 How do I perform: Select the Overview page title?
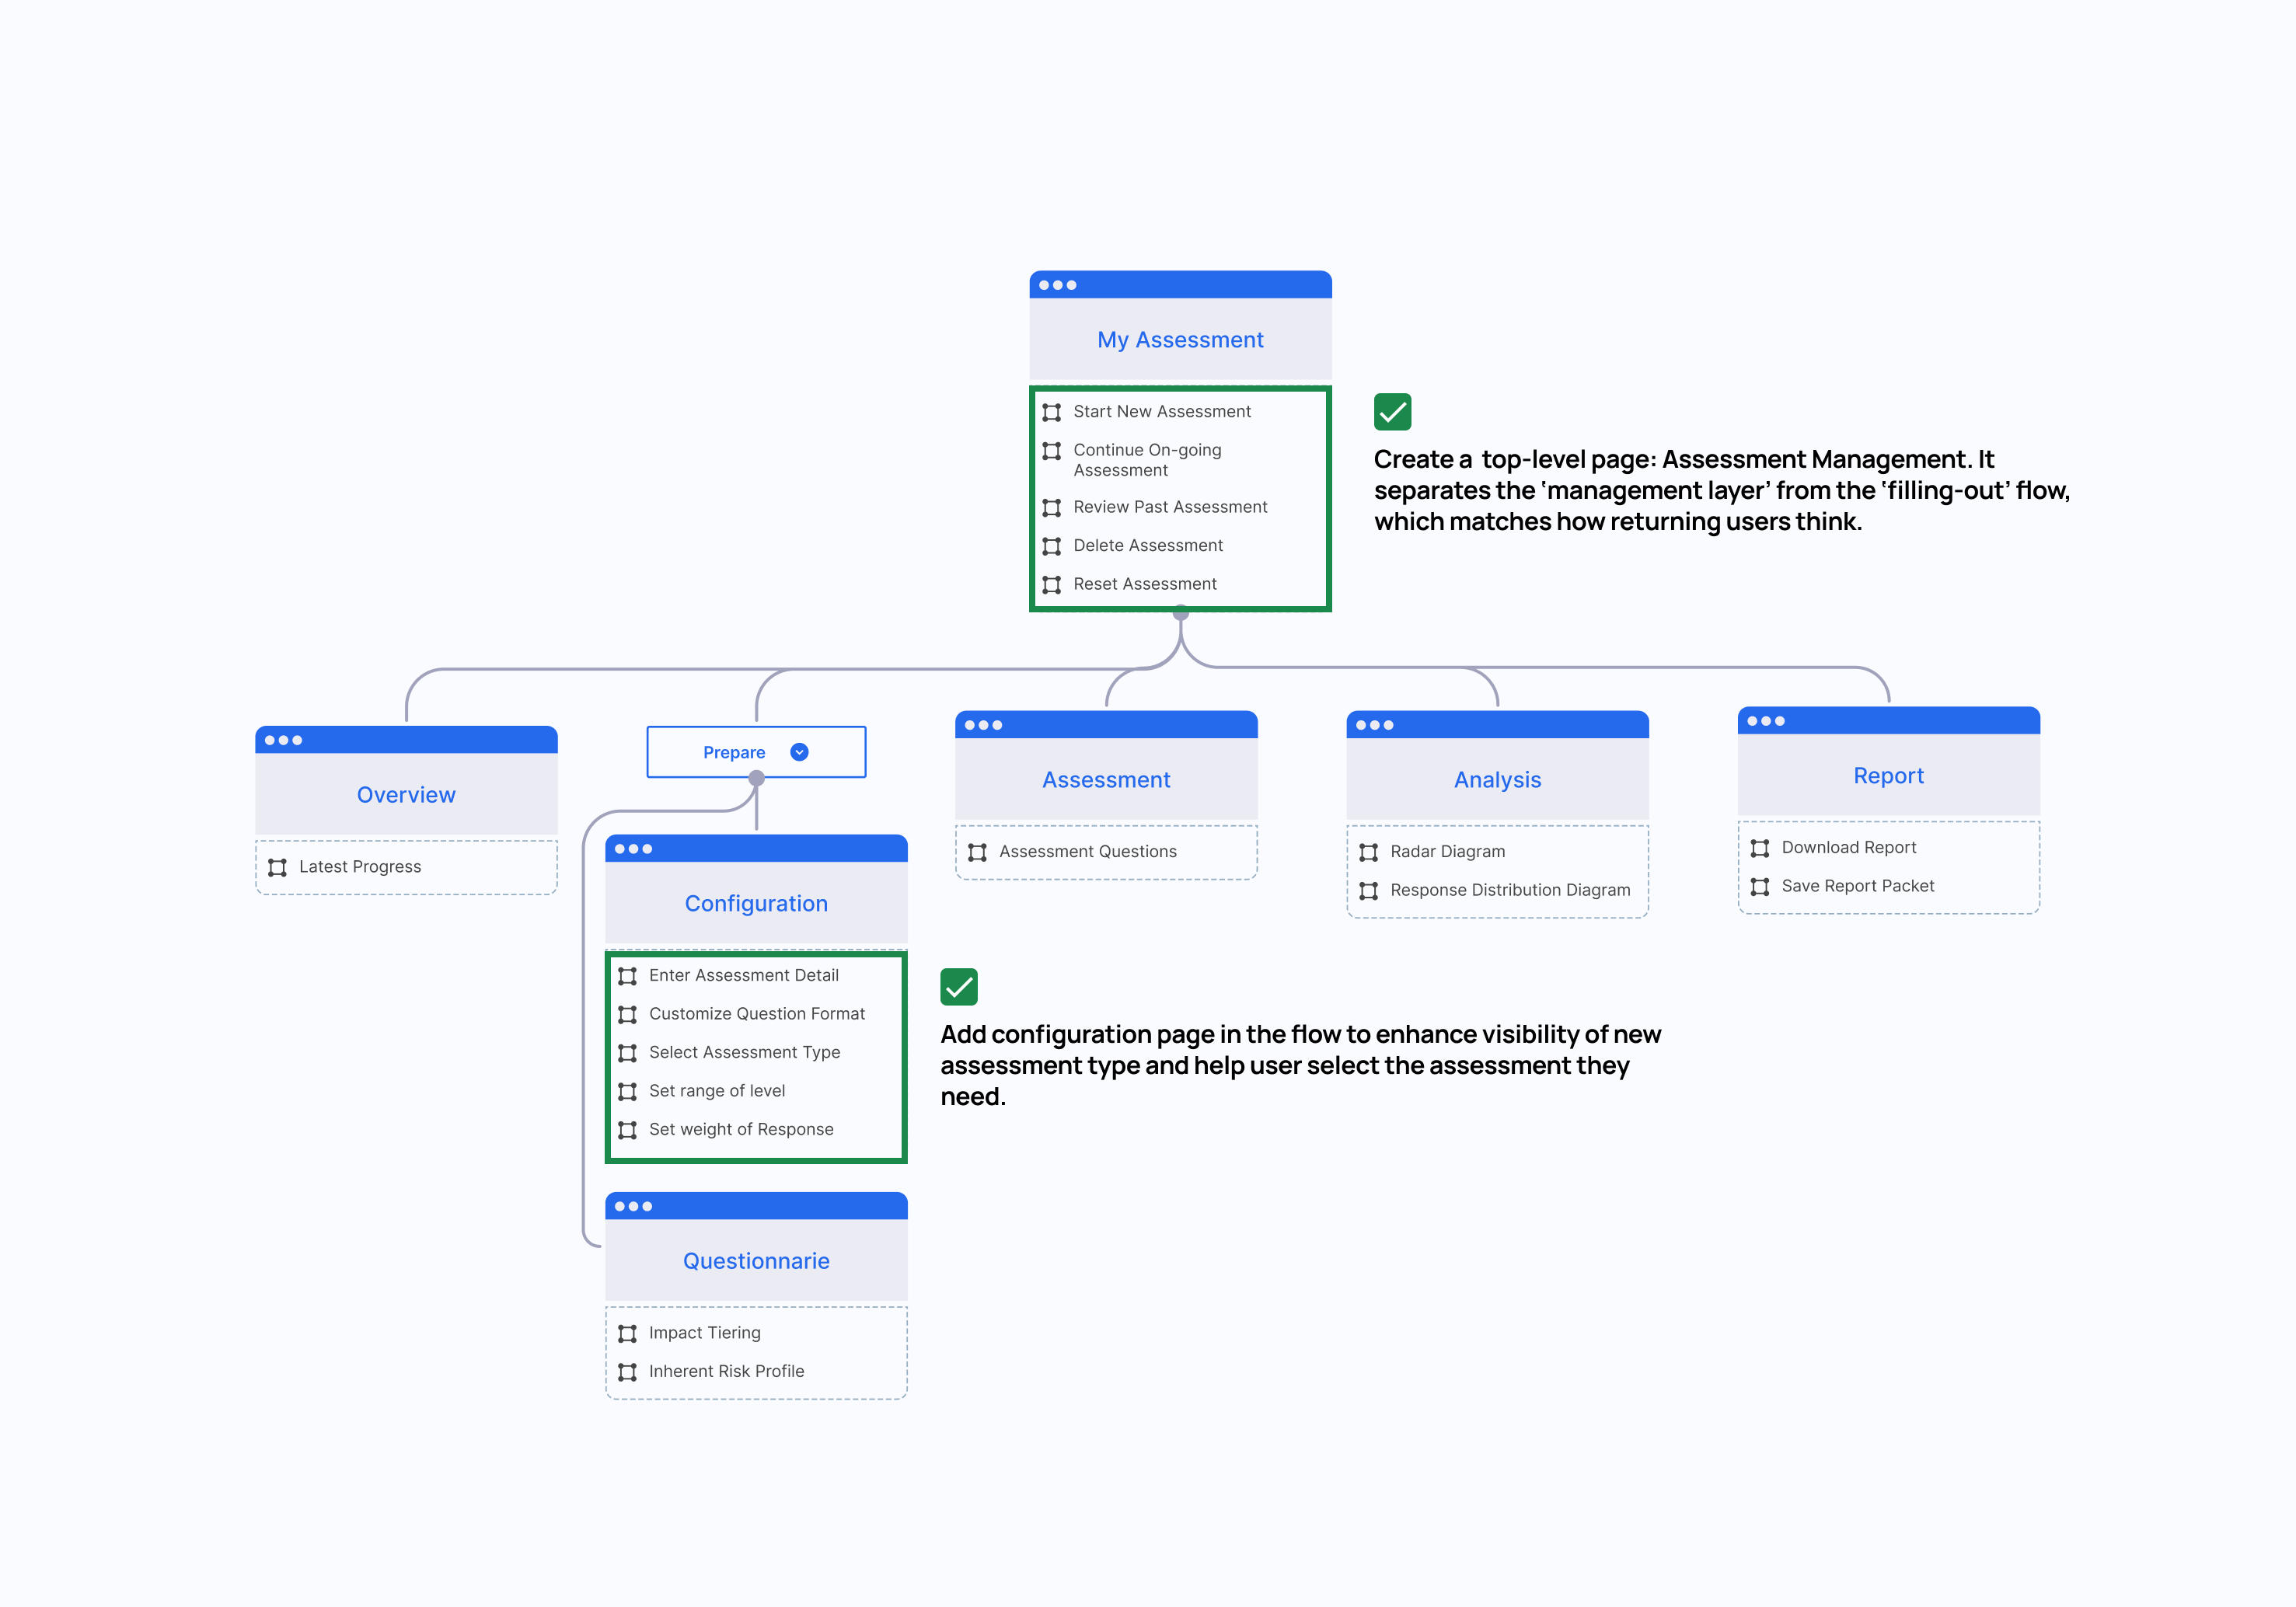(406, 795)
